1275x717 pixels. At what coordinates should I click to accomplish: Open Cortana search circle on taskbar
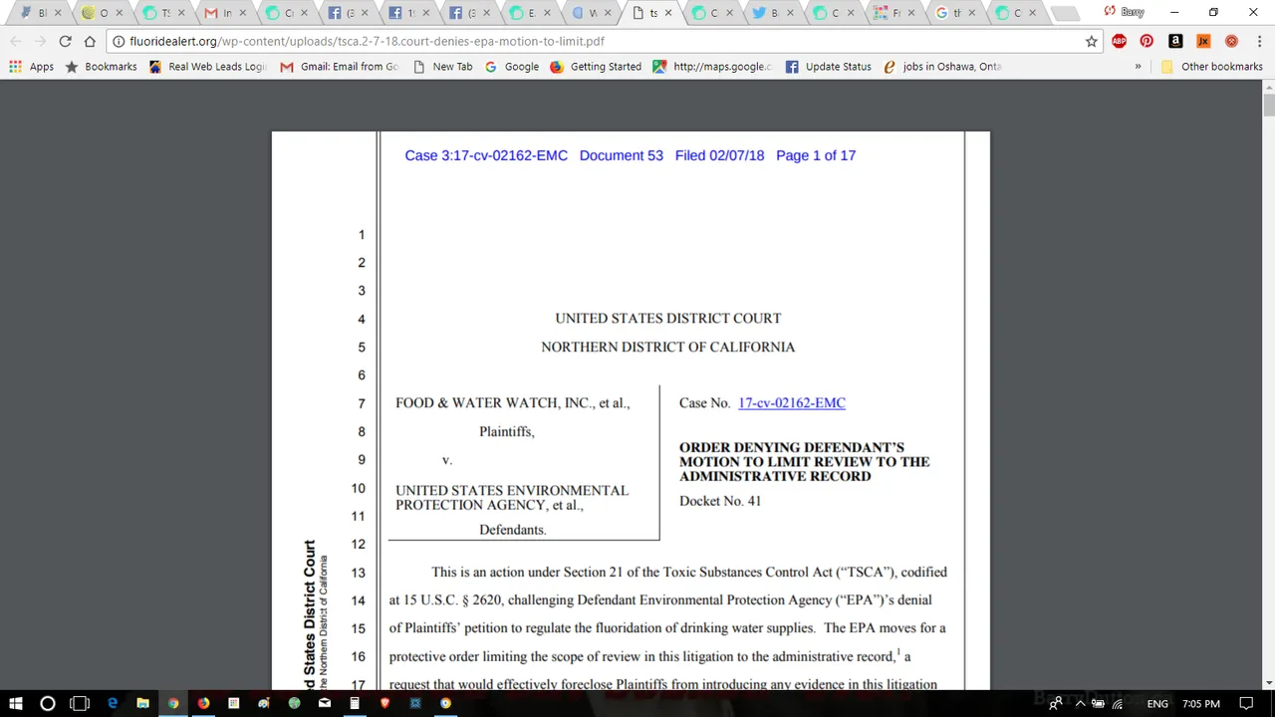[47, 703]
